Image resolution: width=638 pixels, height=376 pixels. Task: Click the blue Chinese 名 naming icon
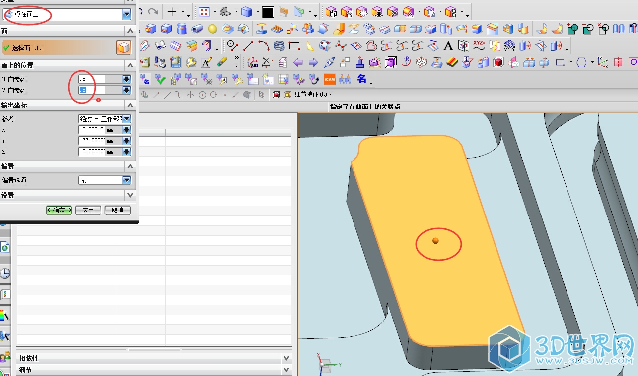[362, 79]
